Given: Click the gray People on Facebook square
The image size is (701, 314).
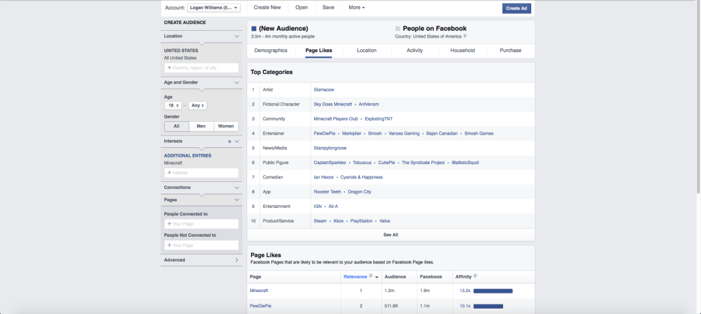Looking at the screenshot, I should 398,29.
